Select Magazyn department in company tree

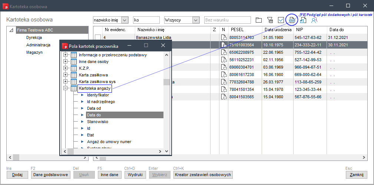pyautogui.click(x=34, y=52)
